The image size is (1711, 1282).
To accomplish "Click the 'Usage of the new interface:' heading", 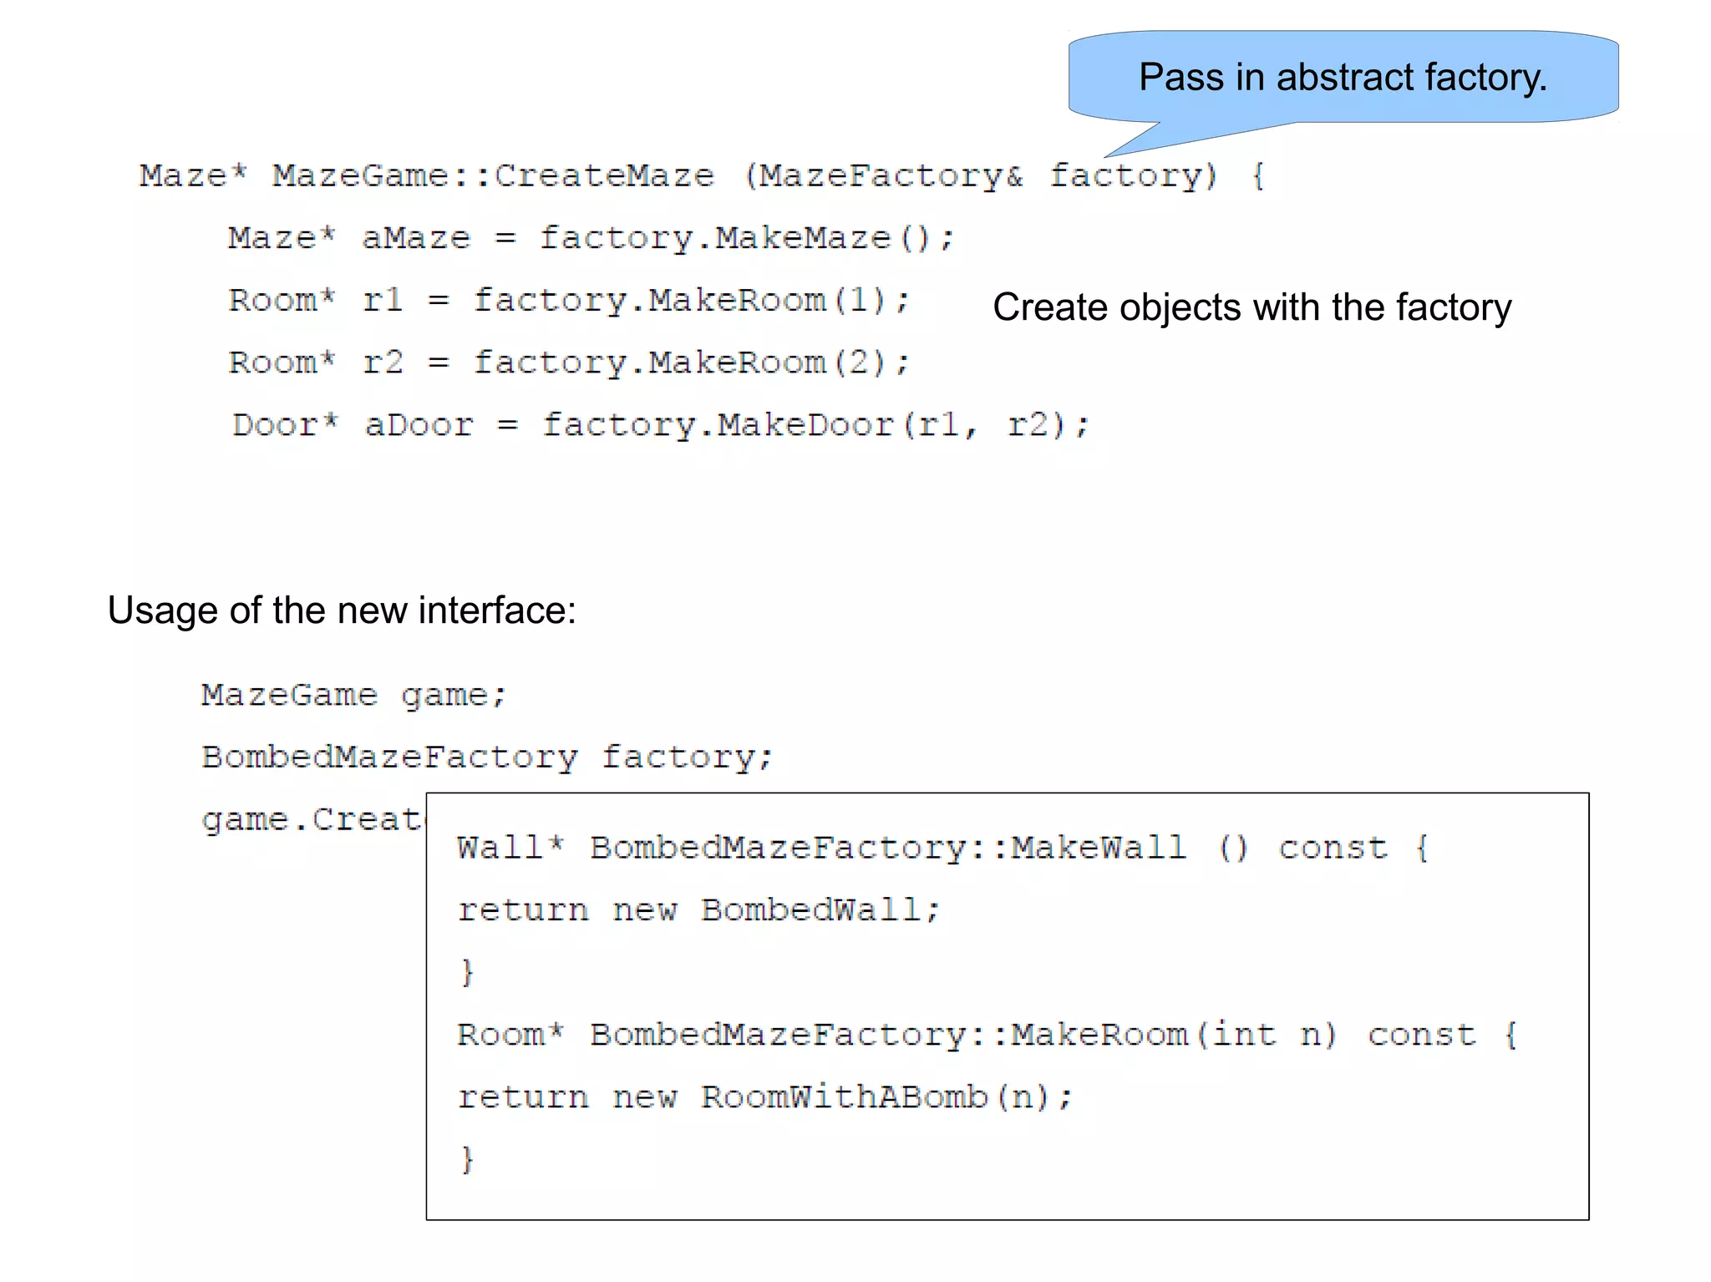I will click(x=342, y=611).
